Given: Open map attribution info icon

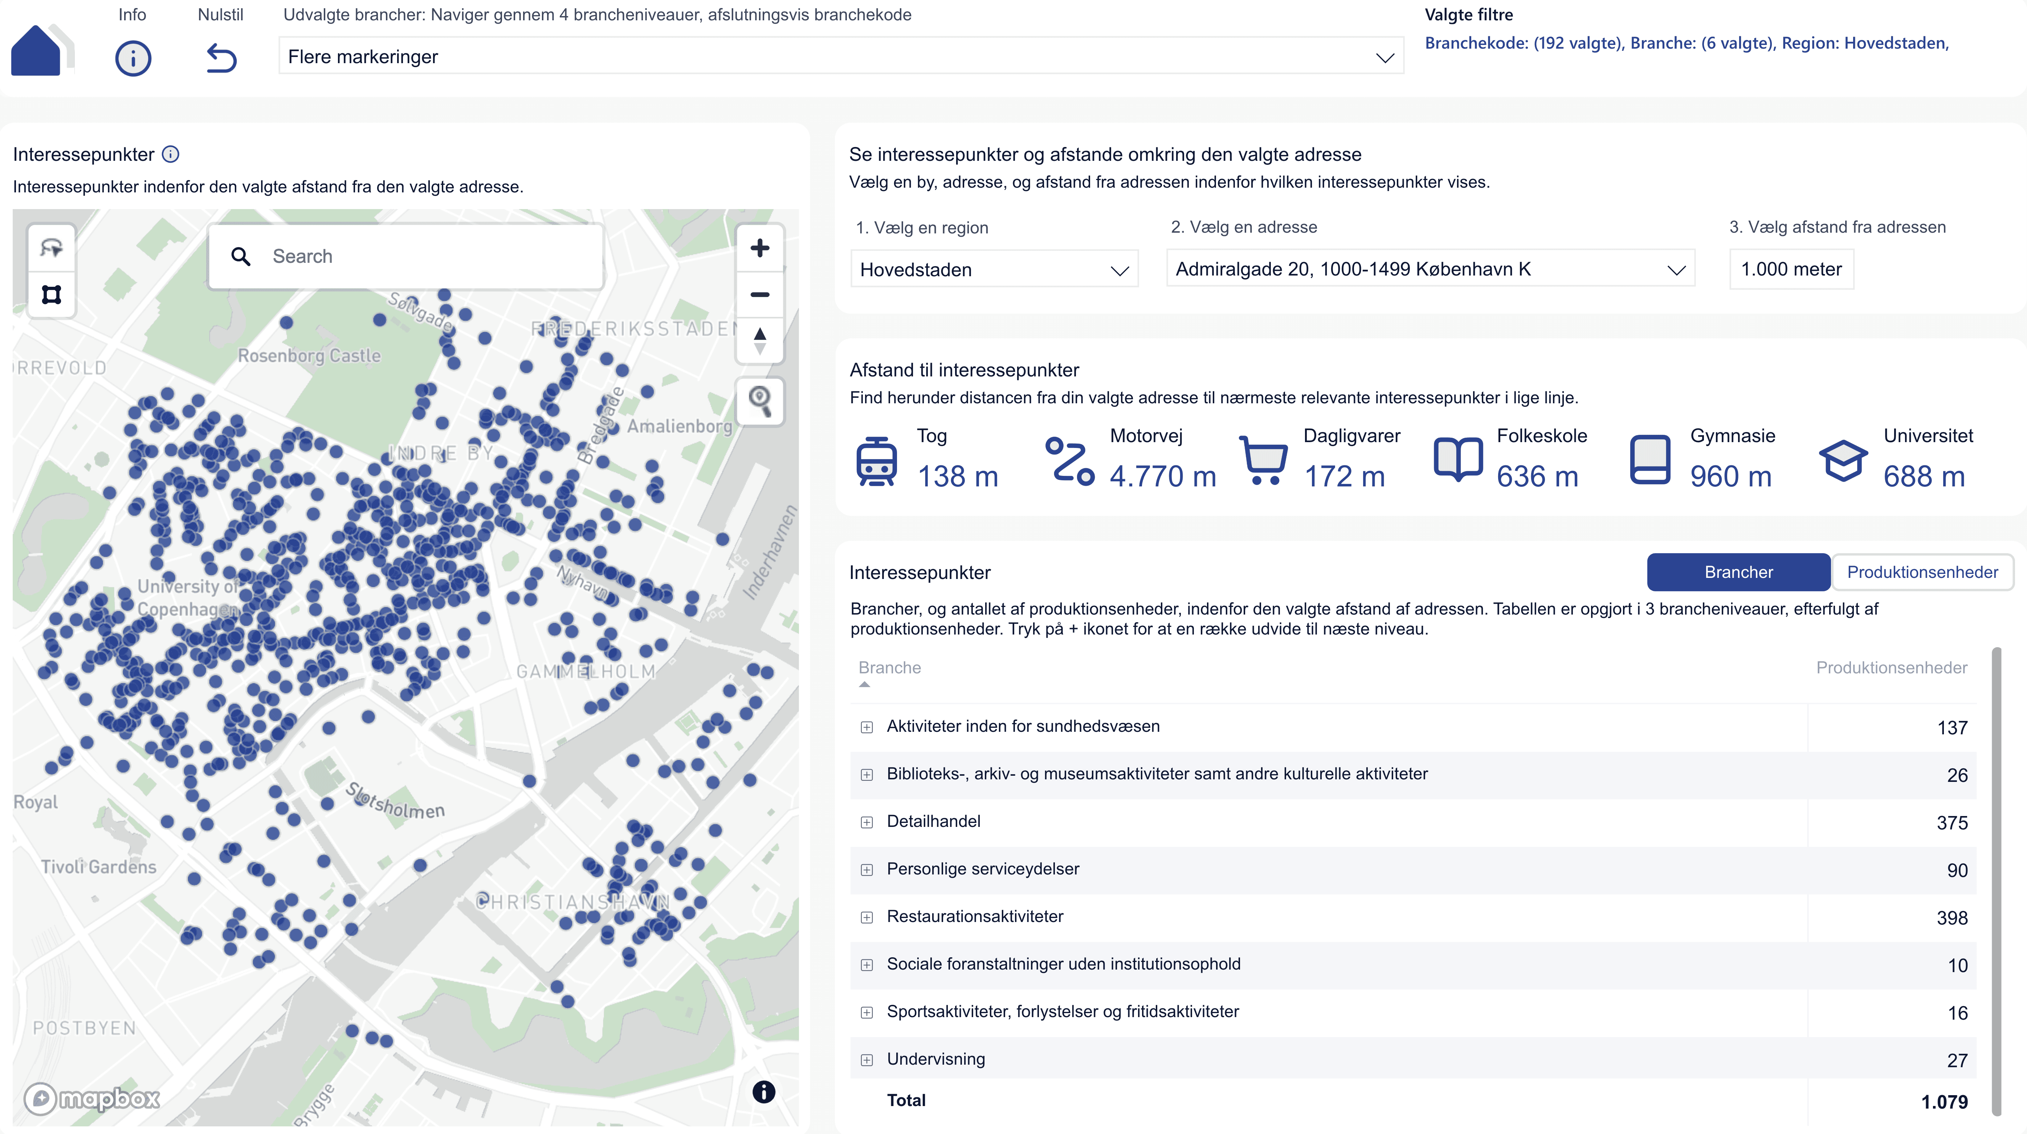Looking at the screenshot, I should (763, 1092).
